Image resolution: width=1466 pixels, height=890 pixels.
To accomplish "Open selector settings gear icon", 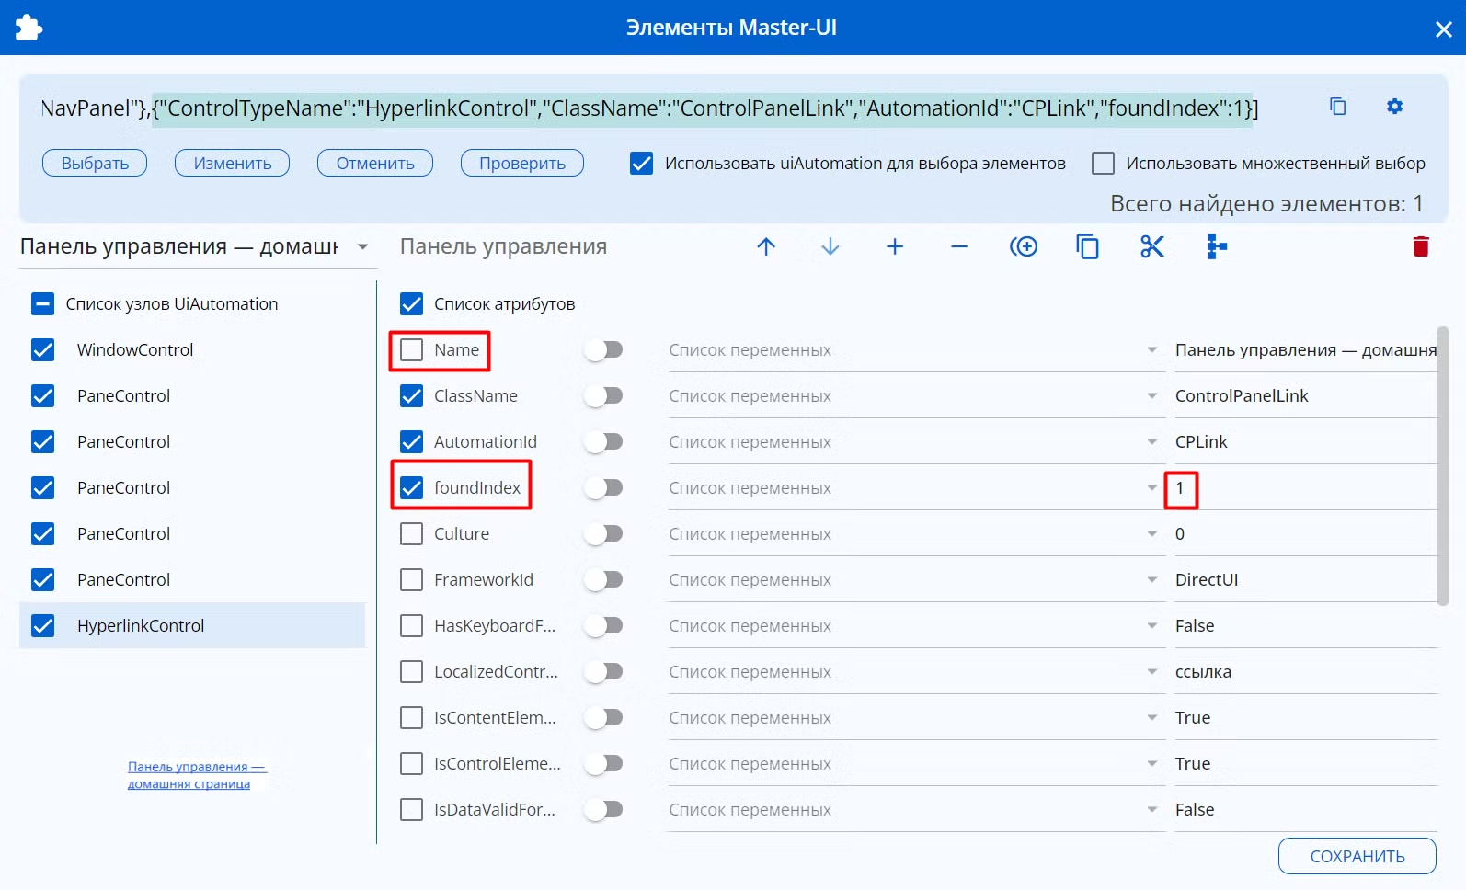I will click(1395, 107).
